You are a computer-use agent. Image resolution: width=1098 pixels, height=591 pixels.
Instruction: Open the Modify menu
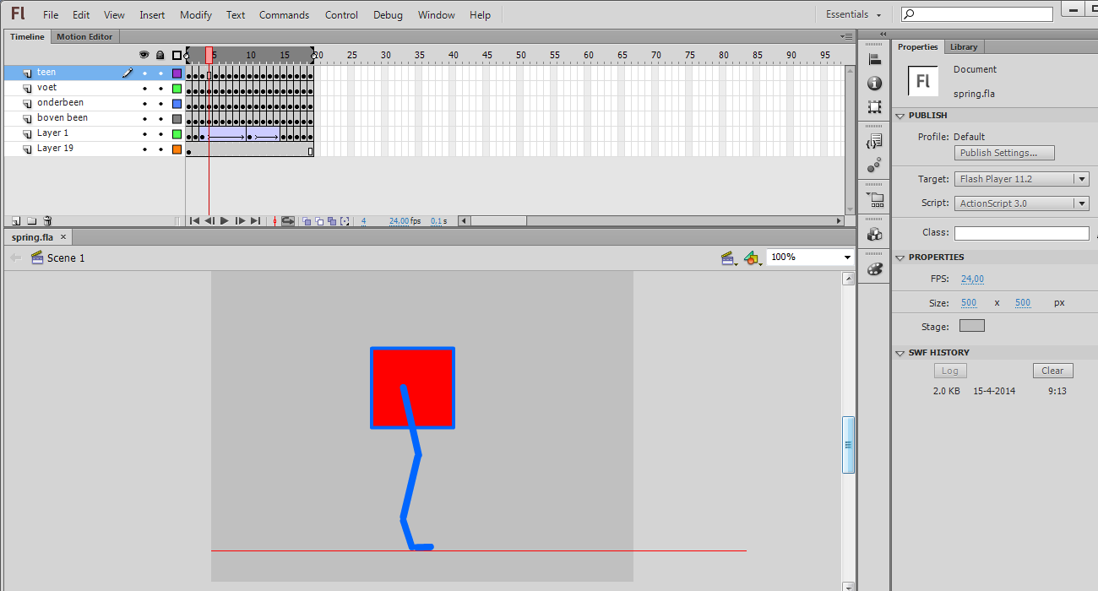coord(196,15)
